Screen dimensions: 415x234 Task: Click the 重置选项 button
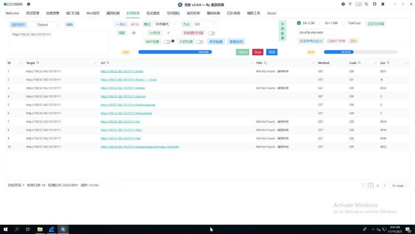pyautogui.click(x=236, y=42)
